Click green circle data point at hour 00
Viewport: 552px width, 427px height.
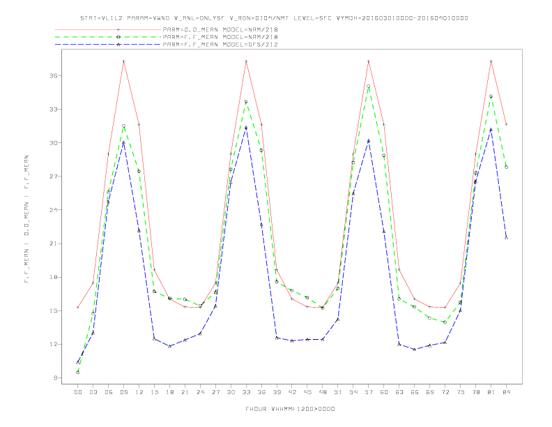tap(78, 373)
